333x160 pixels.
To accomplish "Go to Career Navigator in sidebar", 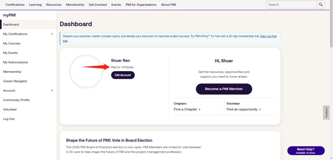I will click(x=15, y=81).
